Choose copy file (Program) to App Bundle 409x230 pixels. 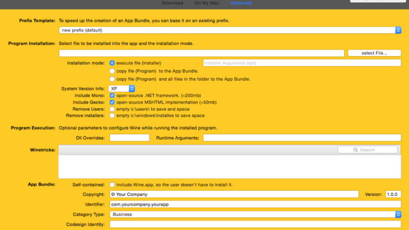coord(112,71)
